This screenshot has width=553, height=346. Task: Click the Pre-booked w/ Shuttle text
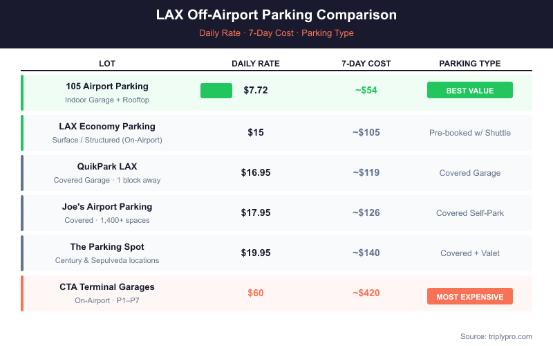[470, 133]
